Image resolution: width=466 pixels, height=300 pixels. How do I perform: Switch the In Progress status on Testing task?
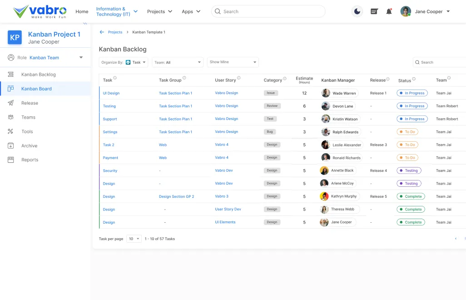(412, 105)
